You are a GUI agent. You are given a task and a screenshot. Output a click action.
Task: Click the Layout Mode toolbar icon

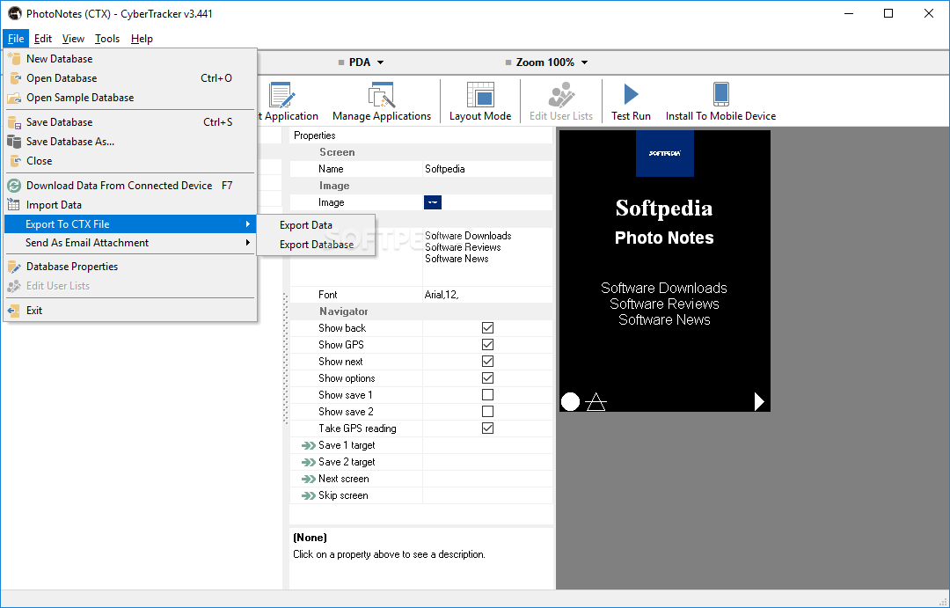pyautogui.click(x=480, y=95)
